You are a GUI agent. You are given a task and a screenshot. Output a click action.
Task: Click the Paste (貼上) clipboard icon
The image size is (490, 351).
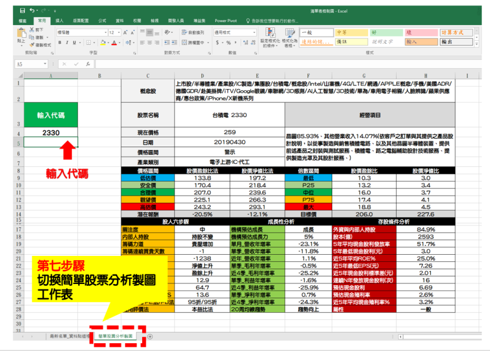22,33
